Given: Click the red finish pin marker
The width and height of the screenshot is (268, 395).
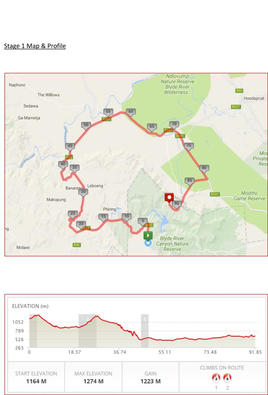Looking at the screenshot, I should [169, 198].
